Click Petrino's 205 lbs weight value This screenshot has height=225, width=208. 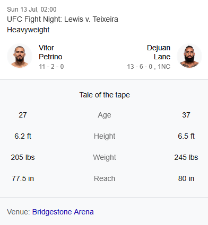coord(23,157)
